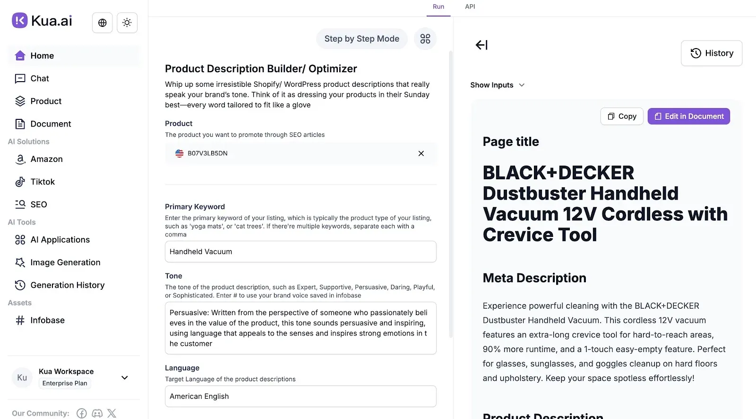Click the Kua.ai logo
756x419 pixels.
[42, 21]
